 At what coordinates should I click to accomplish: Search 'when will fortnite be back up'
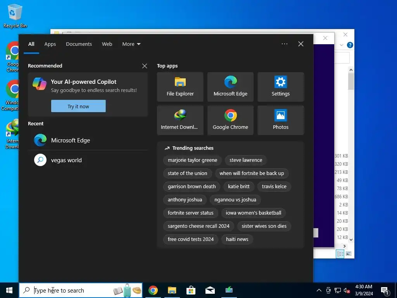point(252,173)
